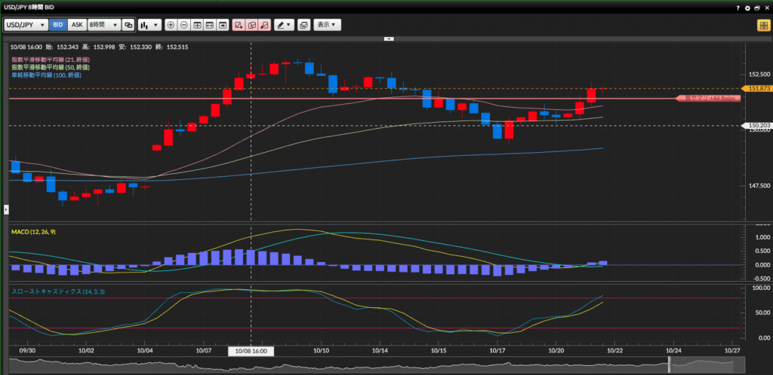This screenshot has width=773, height=375.
Task: Click the zoom out magnifier icon
Action: (x=183, y=25)
